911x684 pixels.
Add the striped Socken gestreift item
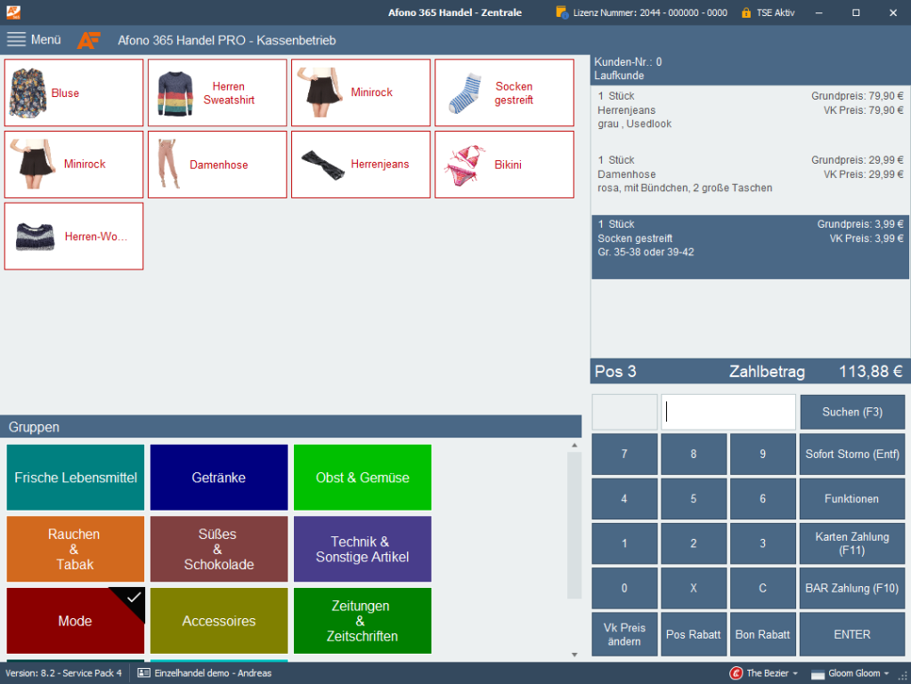point(463,93)
